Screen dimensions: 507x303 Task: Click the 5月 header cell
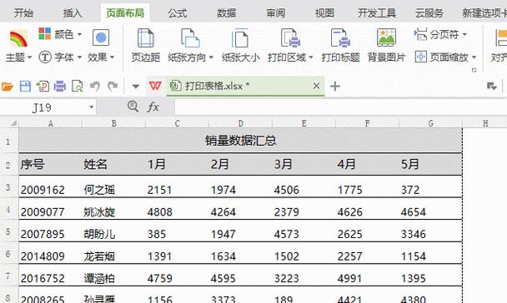[x=430, y=165]
